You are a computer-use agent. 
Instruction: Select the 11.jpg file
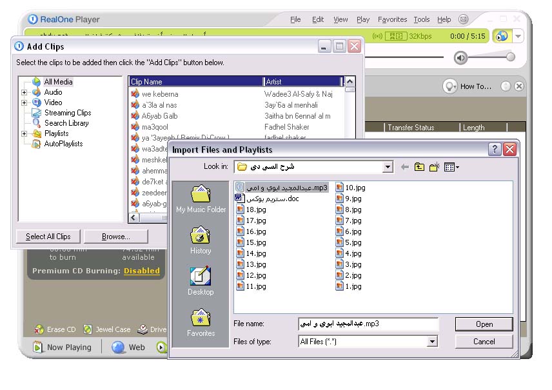pyautogui.click(x=251, y=286)
